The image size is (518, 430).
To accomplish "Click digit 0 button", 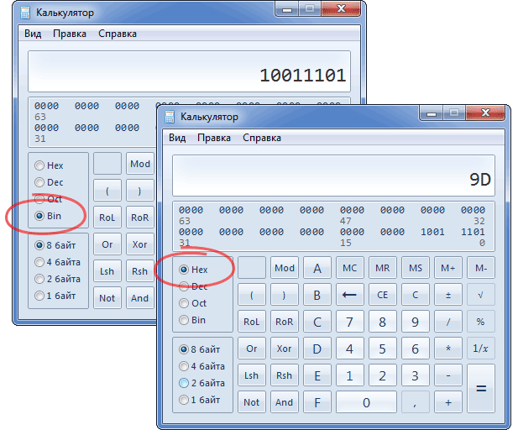I will pos(366,402).
